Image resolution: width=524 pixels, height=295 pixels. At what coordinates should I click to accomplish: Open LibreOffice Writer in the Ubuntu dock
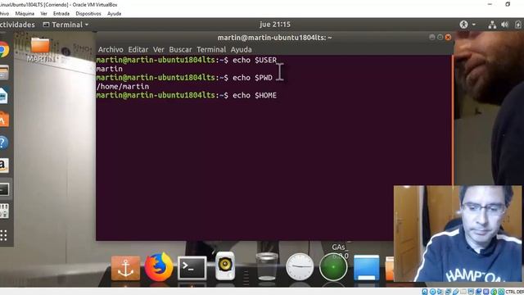(3, 97)
